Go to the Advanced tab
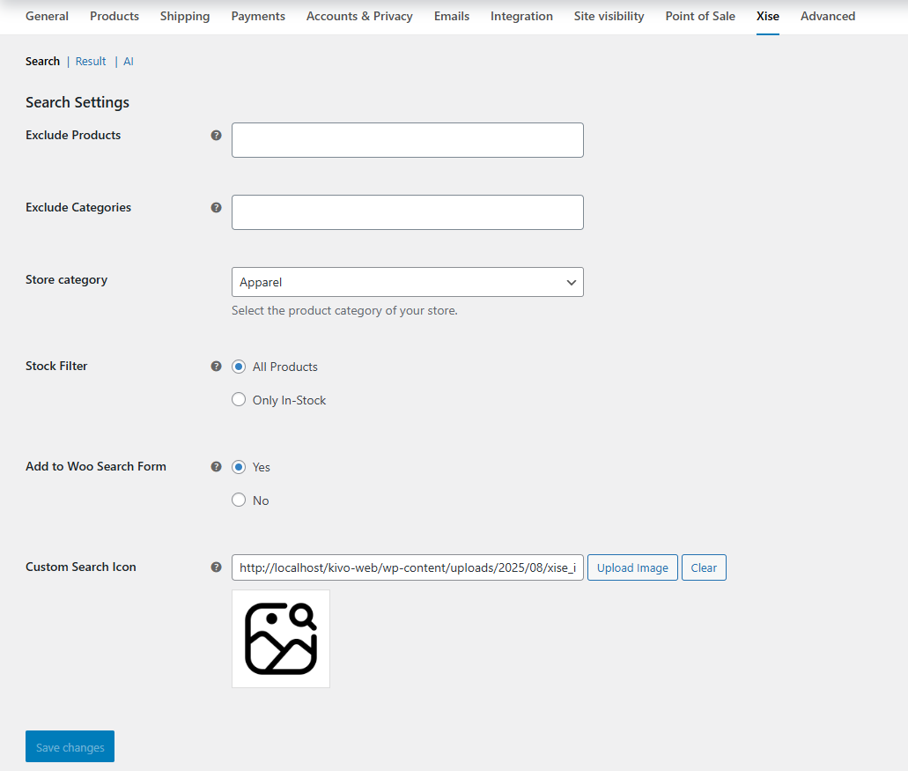This screenshot has height=771, width=908. click(827, 16)
